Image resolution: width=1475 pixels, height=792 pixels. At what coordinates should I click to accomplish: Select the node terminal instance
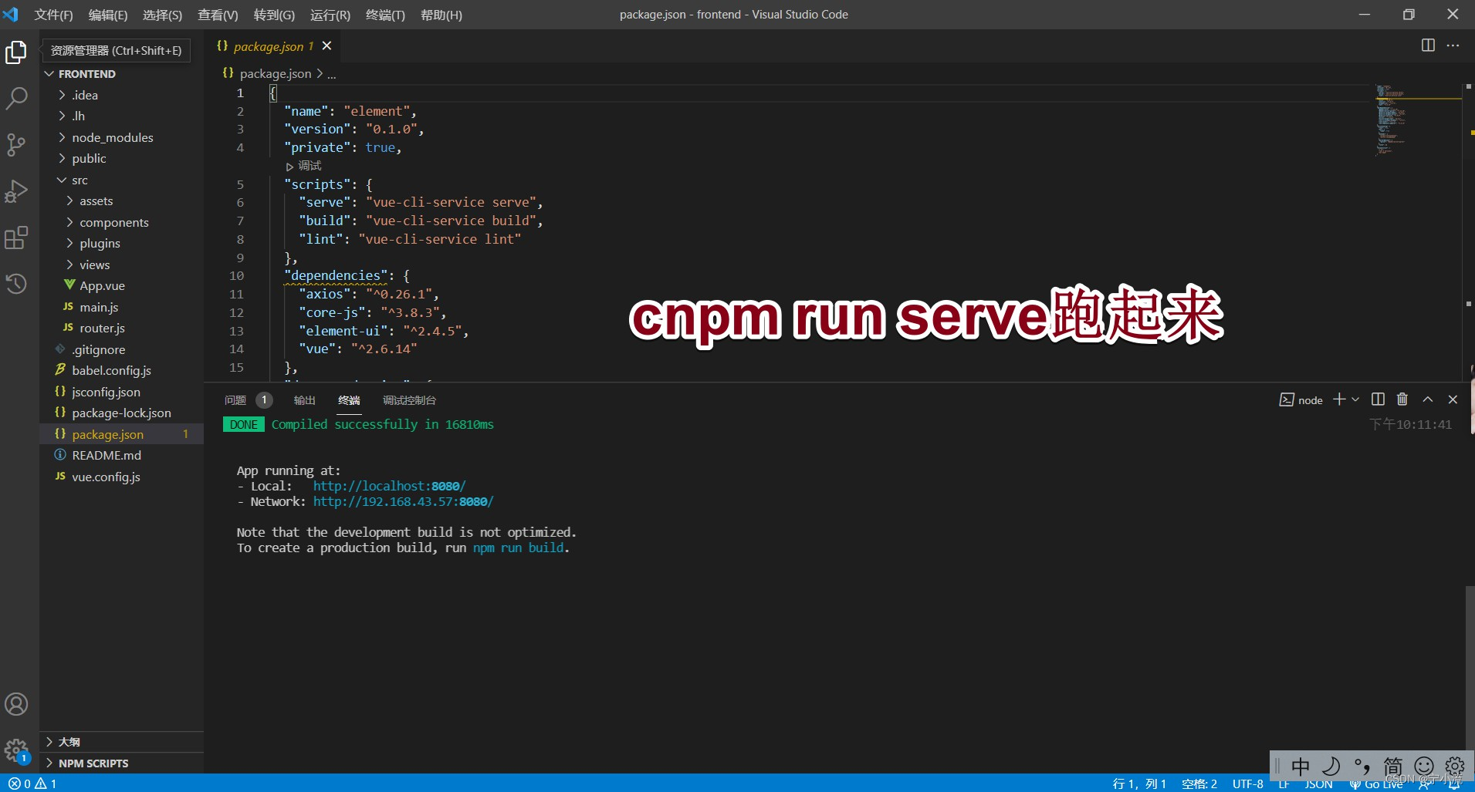point(1301,399)
